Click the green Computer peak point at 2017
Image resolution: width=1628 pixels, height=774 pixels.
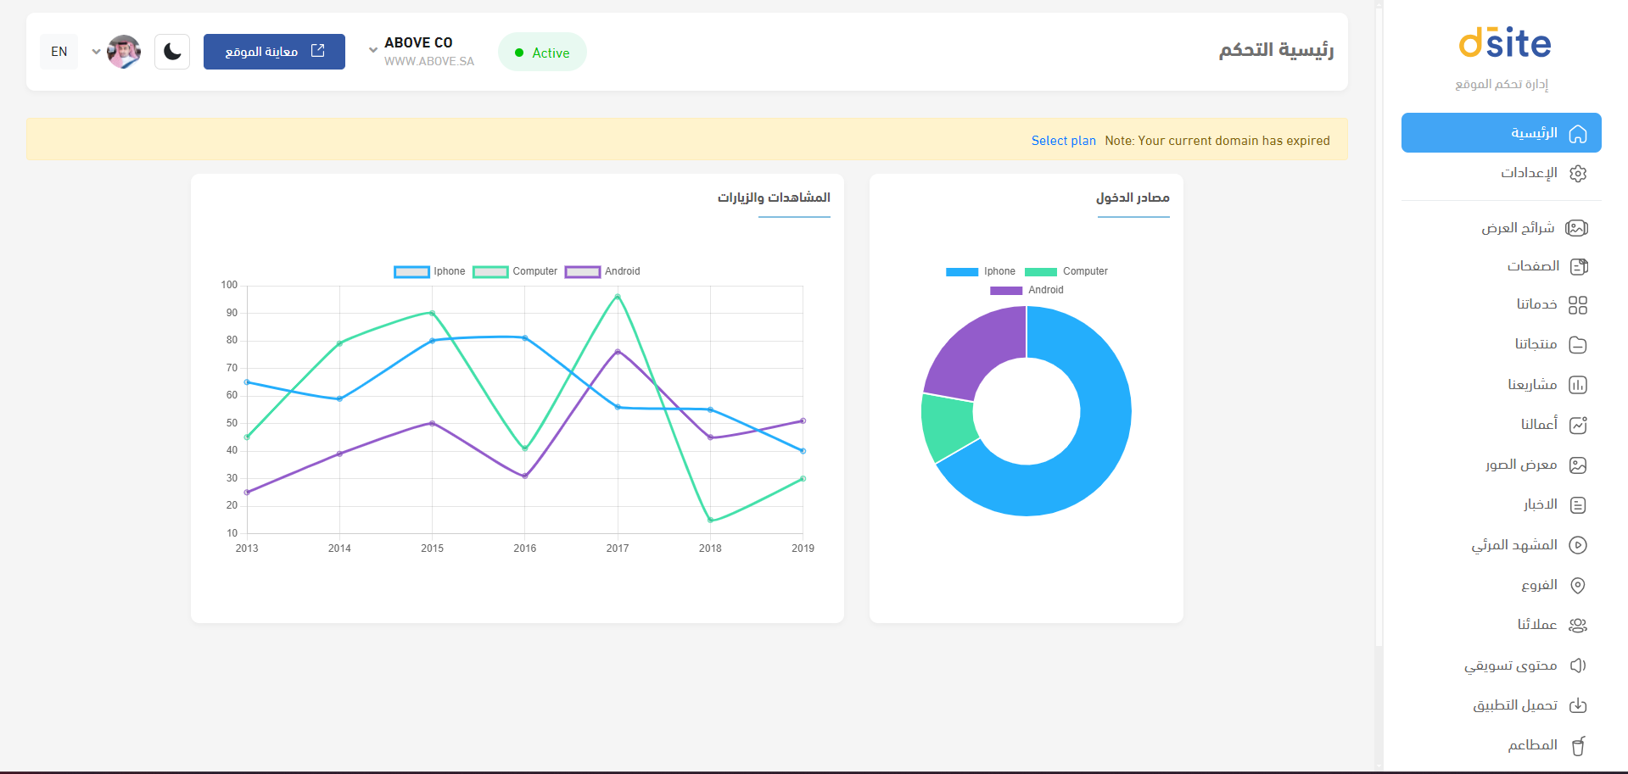618,297
